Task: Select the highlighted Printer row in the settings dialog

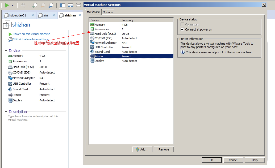Action: point(131,56)
